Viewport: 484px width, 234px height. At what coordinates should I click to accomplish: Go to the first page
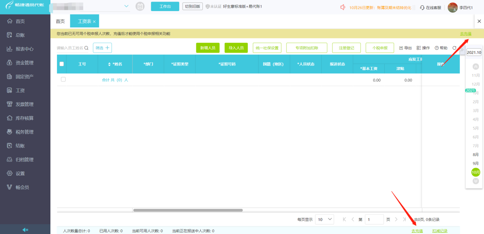pos(345,219)
